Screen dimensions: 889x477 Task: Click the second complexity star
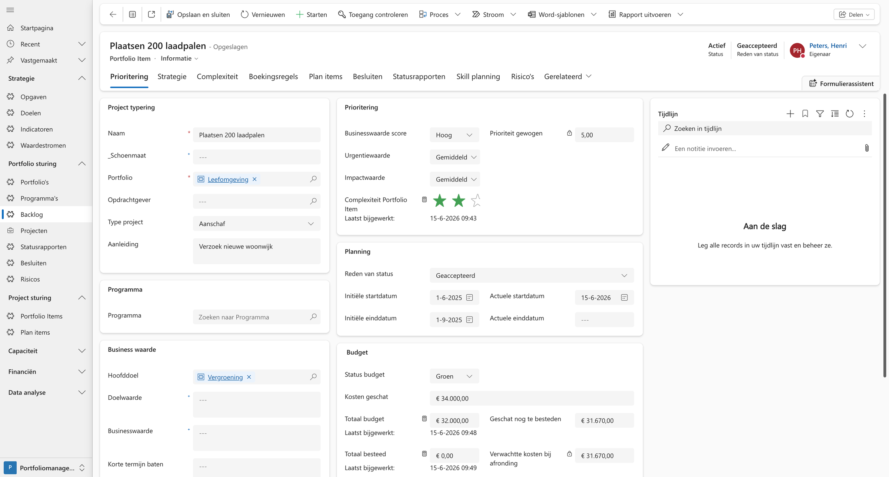point(459,200)
